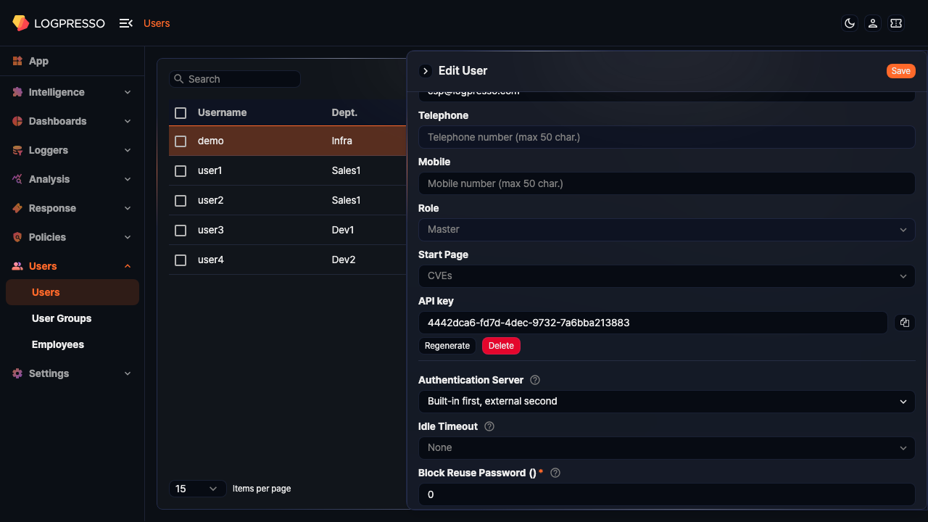The height and width of the screenshot is (522, 928).
Task: Check the demo user's checkbox
Action: (x=180, y=141)
